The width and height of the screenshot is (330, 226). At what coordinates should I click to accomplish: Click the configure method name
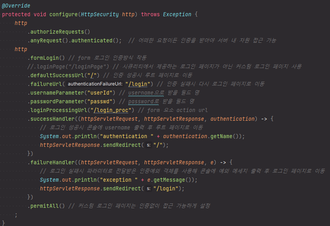(x=63, y=14)
